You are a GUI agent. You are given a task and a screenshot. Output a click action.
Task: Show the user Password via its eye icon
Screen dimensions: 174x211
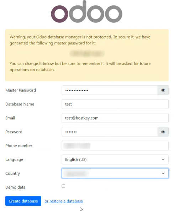[x=163, y=132]
